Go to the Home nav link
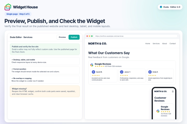The height and width of the screenshot is (124, 187). (148, 44)
